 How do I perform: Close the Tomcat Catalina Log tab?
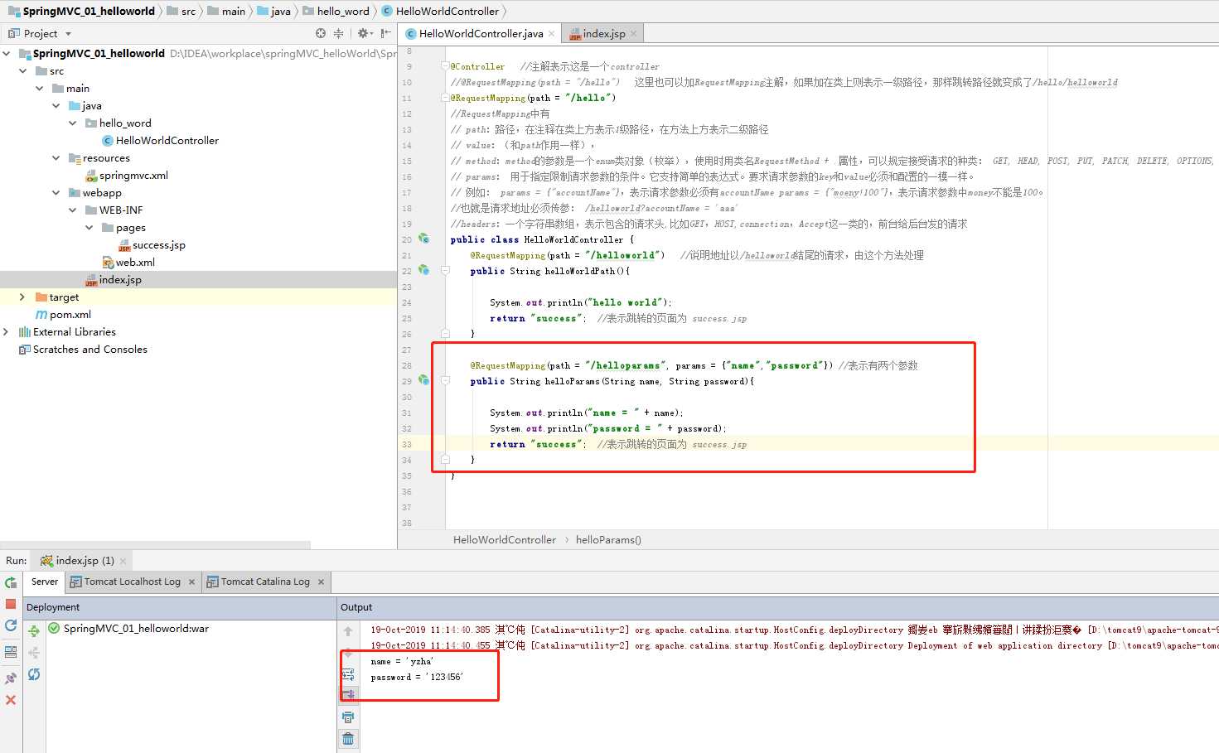pyautogui.click(x=321, y=582)
